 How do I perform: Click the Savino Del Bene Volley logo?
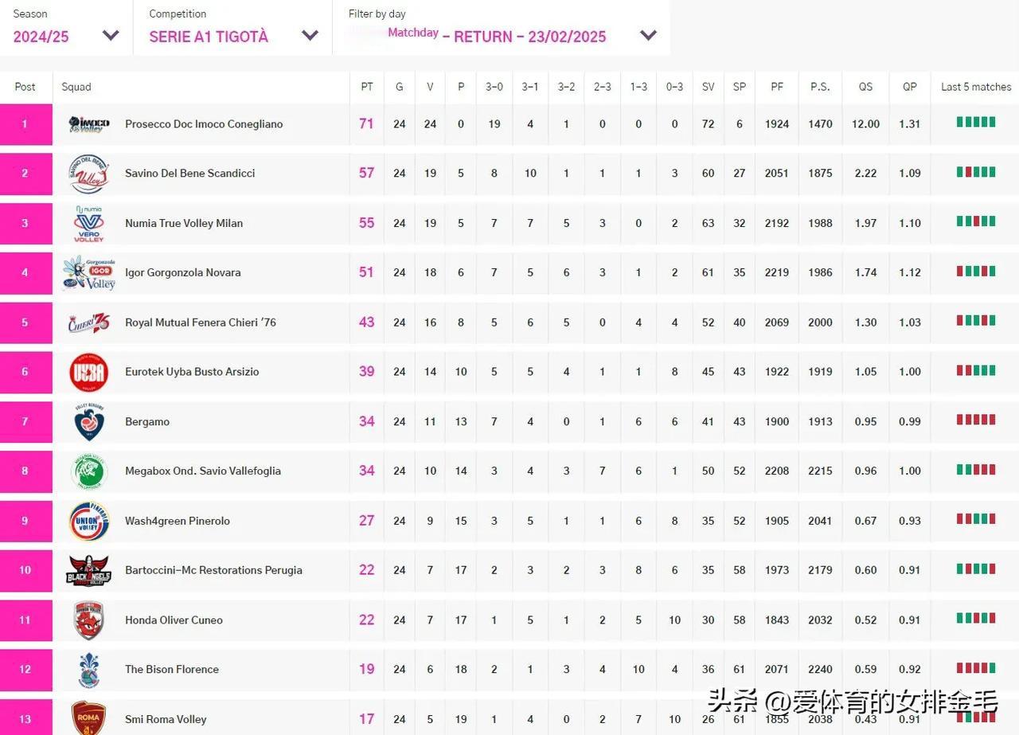pos(88,174)
